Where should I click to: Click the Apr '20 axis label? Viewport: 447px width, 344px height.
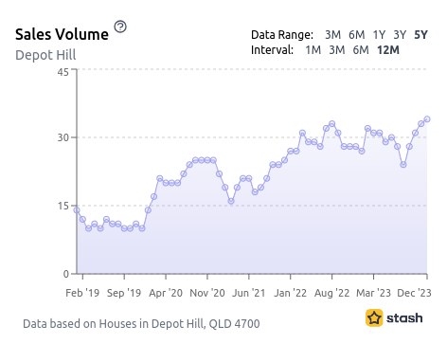[166, 293]
